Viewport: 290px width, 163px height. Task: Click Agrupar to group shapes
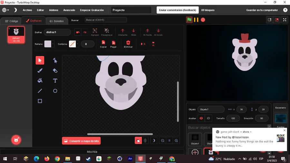[95, 32]
